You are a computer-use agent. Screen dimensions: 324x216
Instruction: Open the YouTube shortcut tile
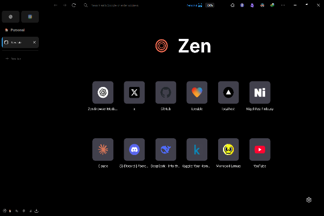coord(260,150)
